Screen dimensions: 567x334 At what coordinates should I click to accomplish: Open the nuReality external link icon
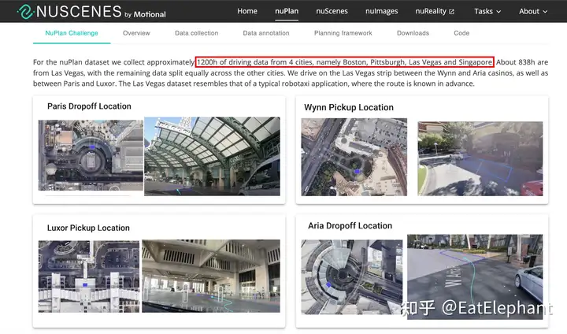[x=452, y=12]
